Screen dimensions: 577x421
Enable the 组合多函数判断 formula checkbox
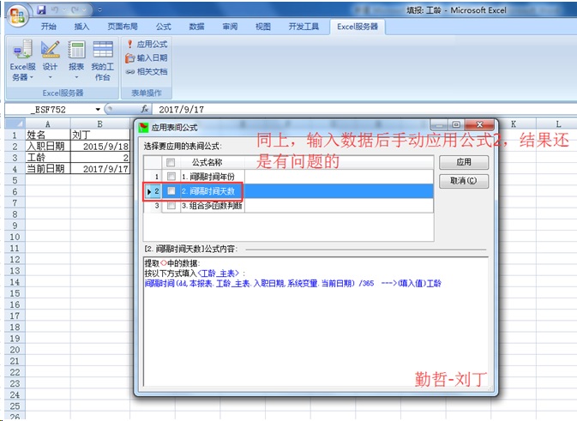coord(171,206)
